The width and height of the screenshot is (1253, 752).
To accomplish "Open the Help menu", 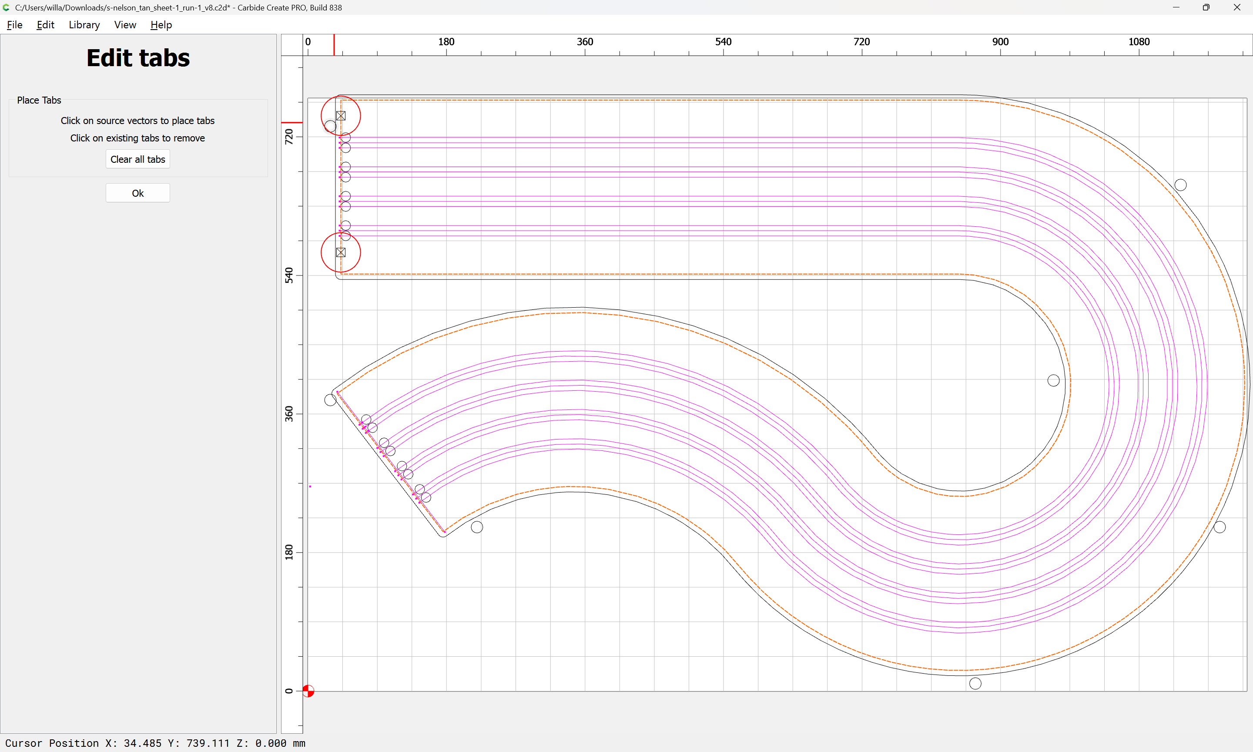I will click(x=161, y=25).
